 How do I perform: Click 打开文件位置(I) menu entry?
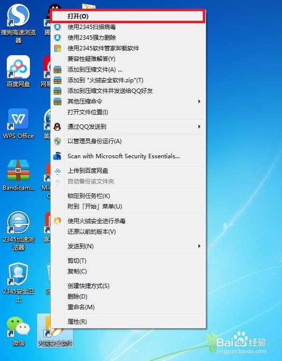coord(128,112)
